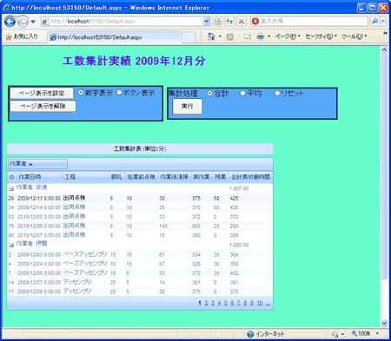Click the localhost address bar field
Screen dimensions: 391x341
(123, 21)
